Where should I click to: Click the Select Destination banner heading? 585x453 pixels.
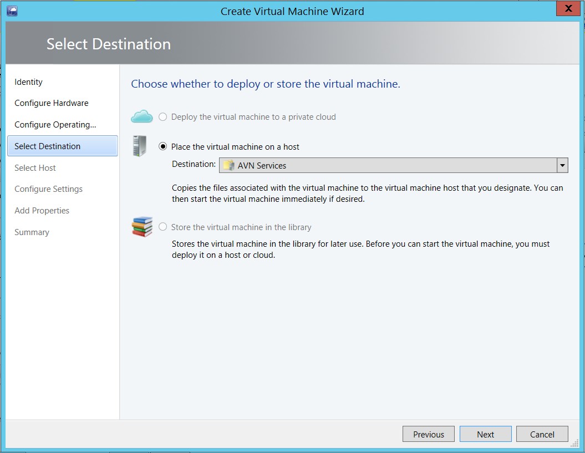point(109,44)
